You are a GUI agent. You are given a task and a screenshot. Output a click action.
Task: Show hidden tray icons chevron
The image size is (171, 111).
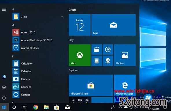121,107
